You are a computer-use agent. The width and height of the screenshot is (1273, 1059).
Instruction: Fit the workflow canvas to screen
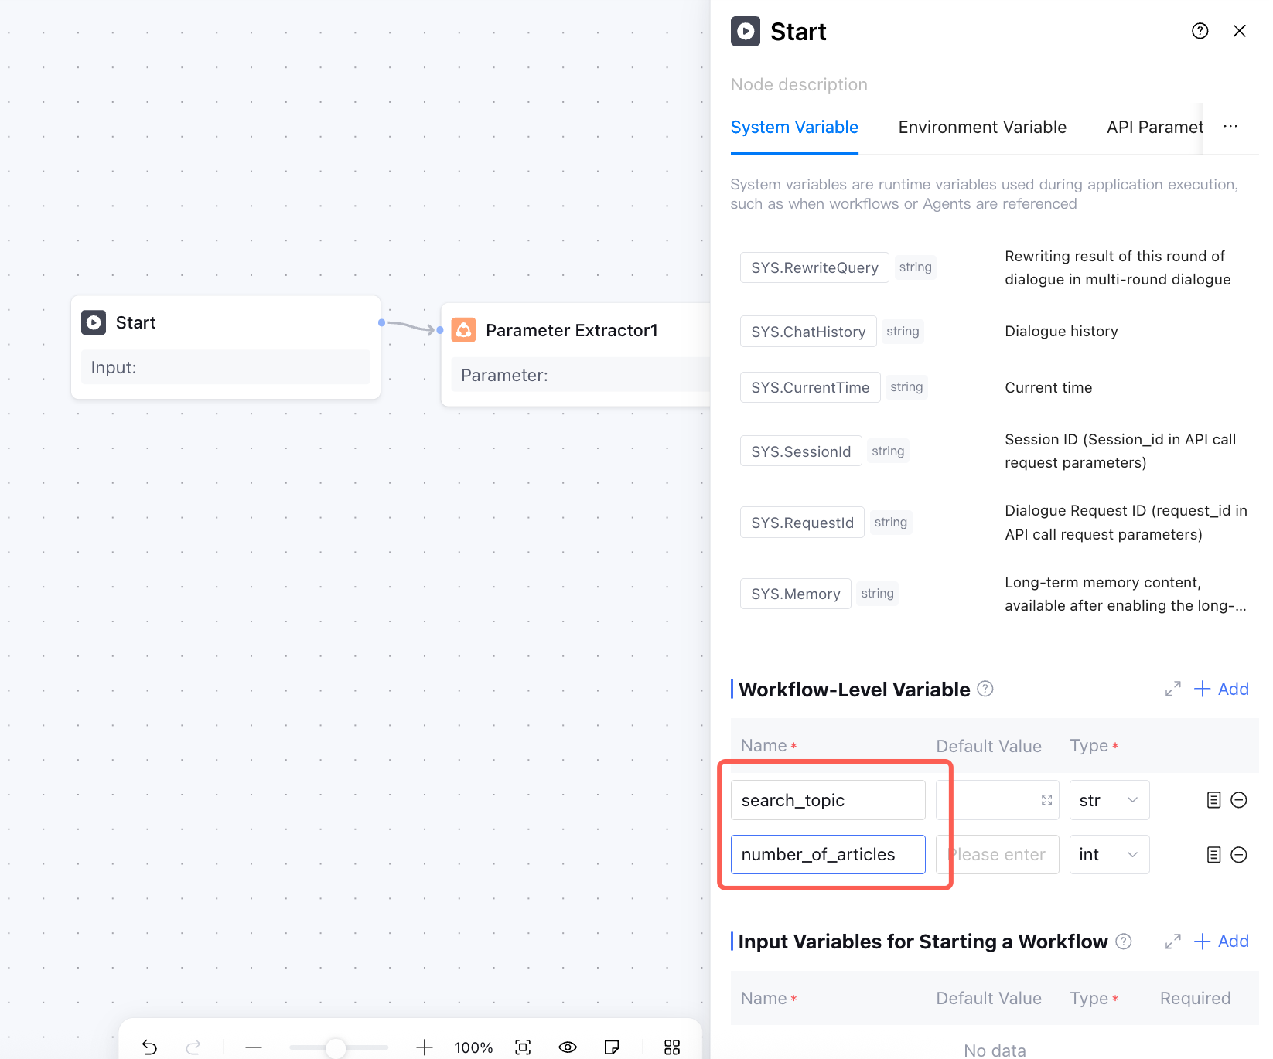coord(524,1047)
